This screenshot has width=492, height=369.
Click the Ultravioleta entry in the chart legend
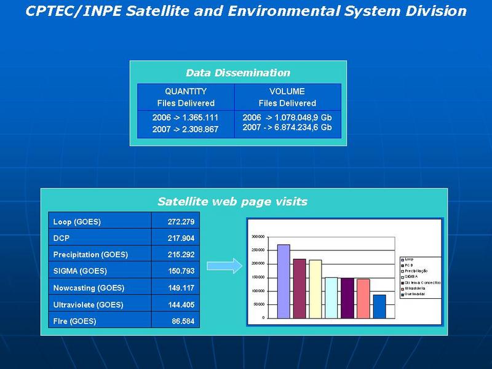pyautogui.click(x=413, y=288)
